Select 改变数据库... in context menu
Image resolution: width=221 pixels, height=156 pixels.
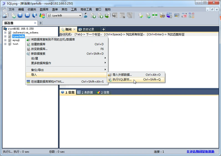pyautogui.click(x=67, y=49)
